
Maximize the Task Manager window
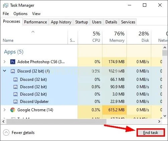click(x=145, y=5)
